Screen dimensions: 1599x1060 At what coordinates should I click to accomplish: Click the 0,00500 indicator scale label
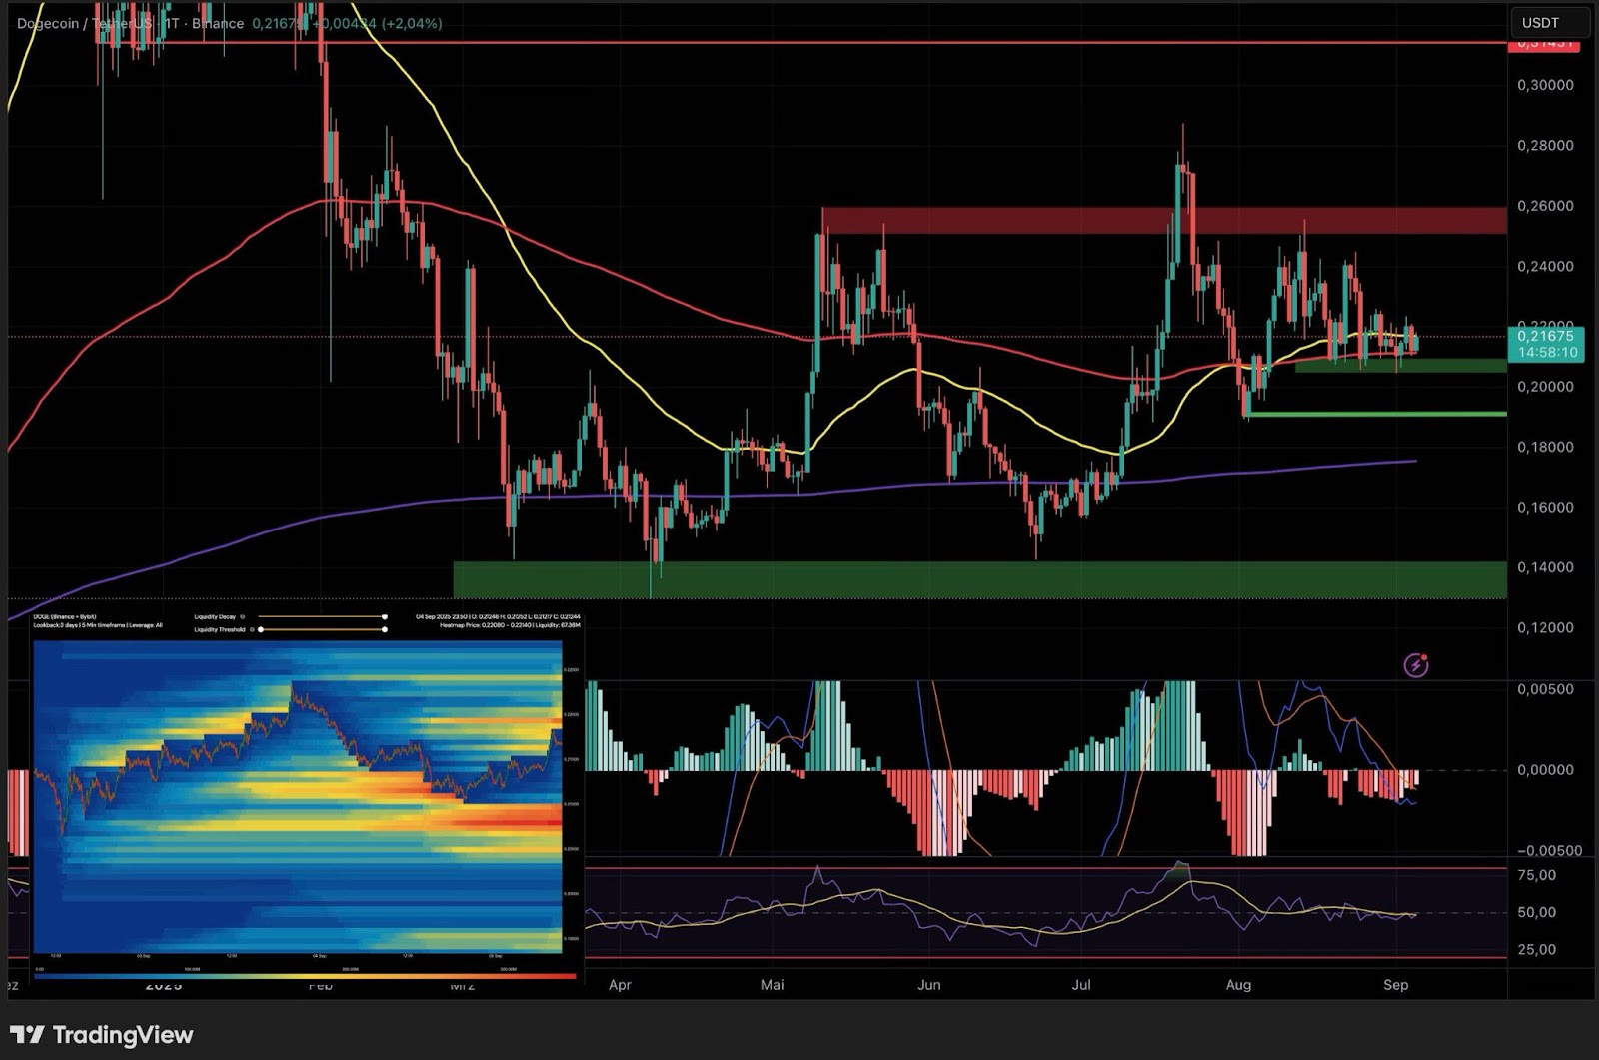pos(1545,689)
